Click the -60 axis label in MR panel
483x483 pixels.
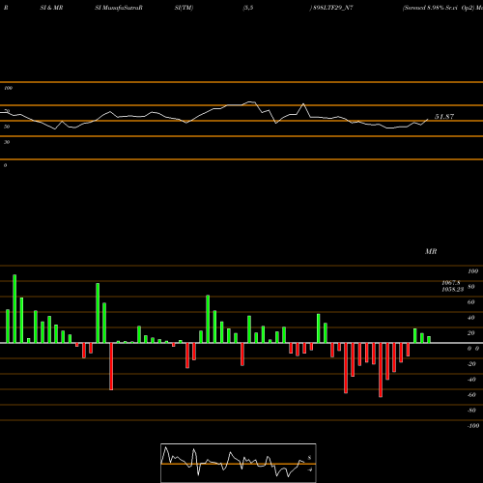coord(471,395)
